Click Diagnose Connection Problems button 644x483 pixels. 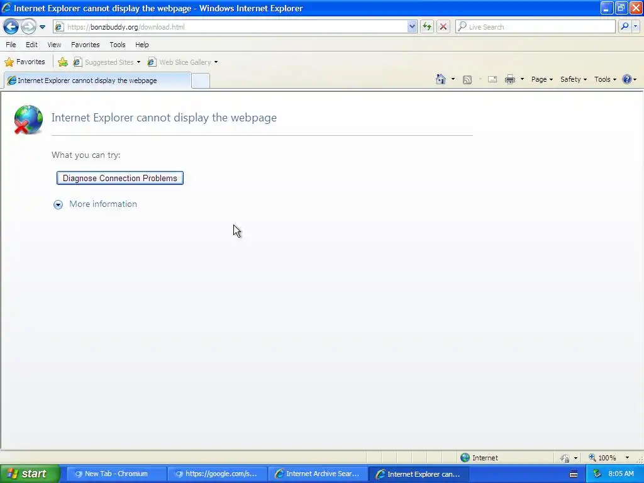point(120,178)
